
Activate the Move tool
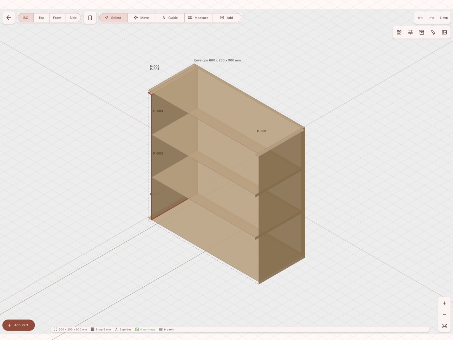(x=142, y=18)
